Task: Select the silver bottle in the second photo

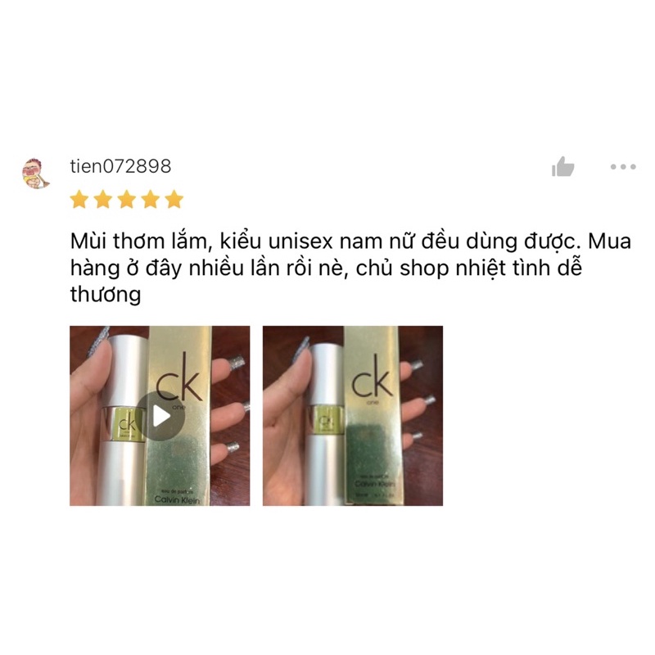Action: (325, 422)
